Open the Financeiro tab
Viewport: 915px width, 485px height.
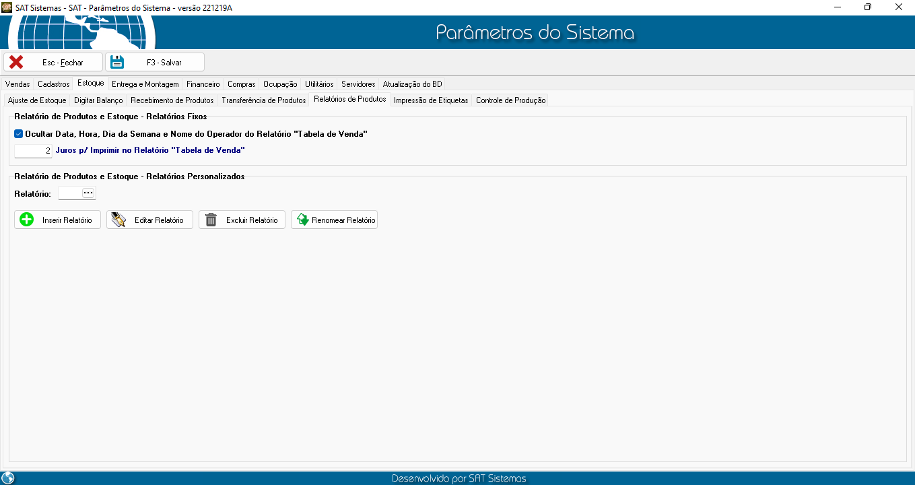click(x=203, y=84)
